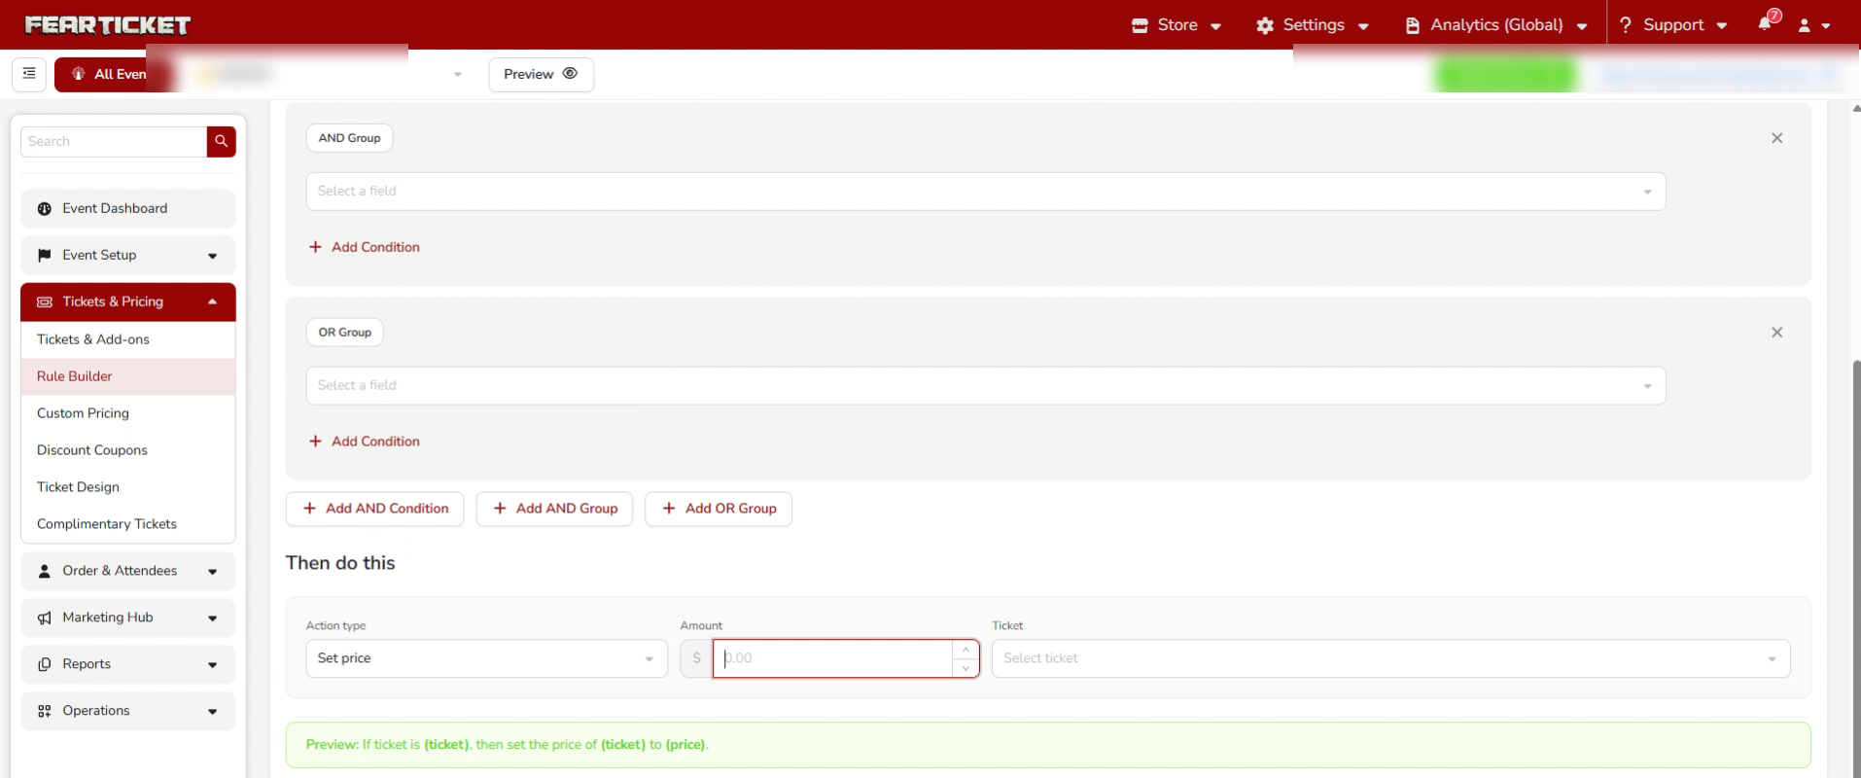Click Add OR Group button
Image resolution: width=1861 pixels, height=778 pixels.
coord(719,509)
